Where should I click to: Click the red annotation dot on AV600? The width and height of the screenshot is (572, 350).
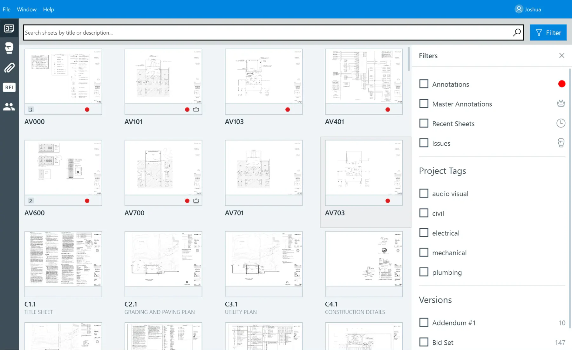(87, 201)
